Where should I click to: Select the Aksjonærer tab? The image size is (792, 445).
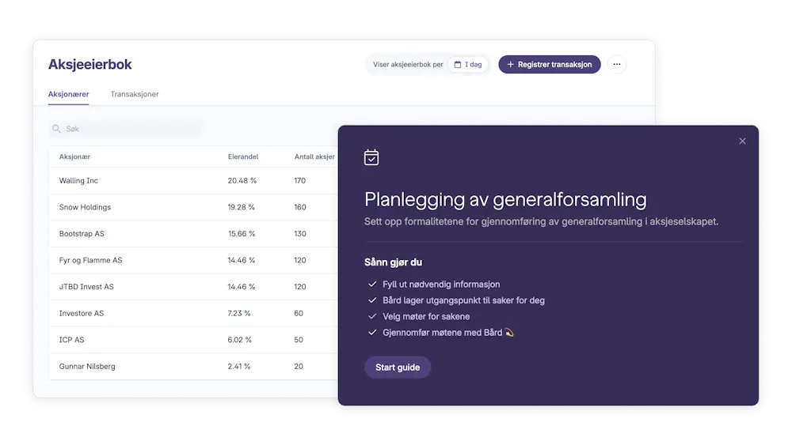(x=68, y=94)
